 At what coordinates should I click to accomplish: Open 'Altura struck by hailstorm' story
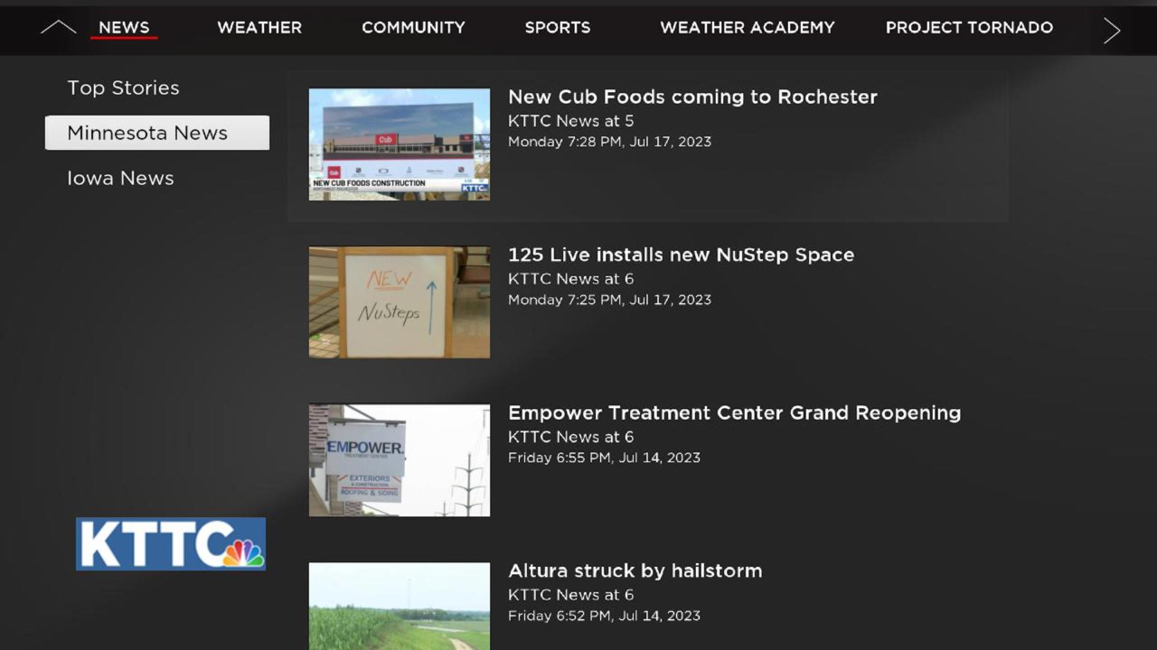(635, 571)
